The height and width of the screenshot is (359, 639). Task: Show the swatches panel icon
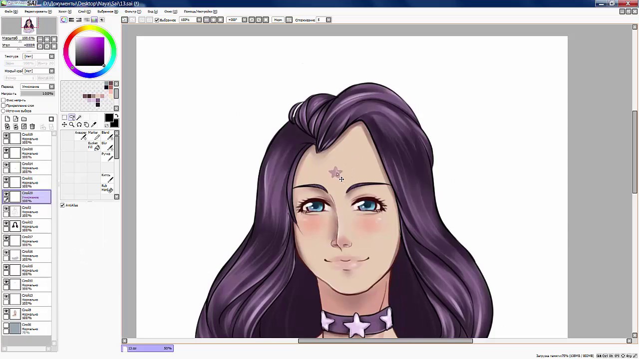(x=94, y=20)
